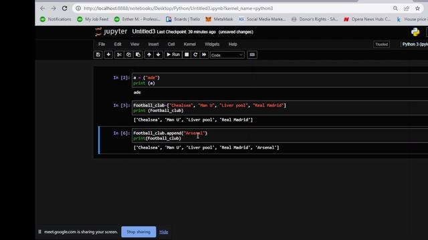Click the Hide link in sharing bar

[164, 232]
